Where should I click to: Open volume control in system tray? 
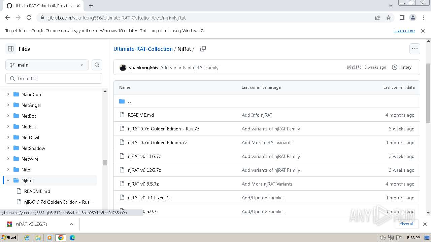[x=383, y=238]
